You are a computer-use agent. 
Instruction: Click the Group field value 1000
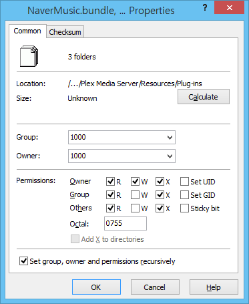(x=78, y=137)
